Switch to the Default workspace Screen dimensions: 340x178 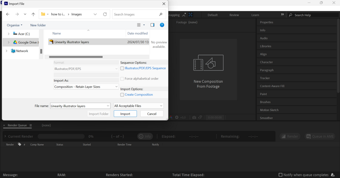(212, 15)
